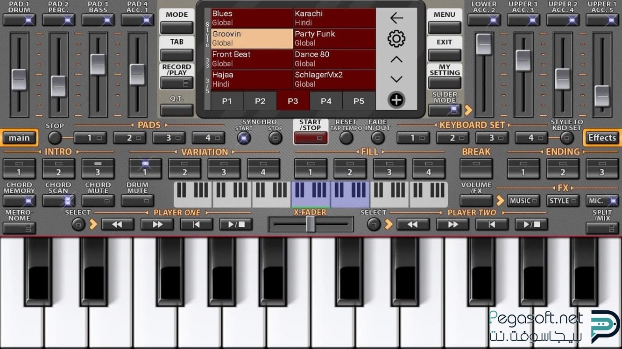Go up the style list with chevron up

396,59
